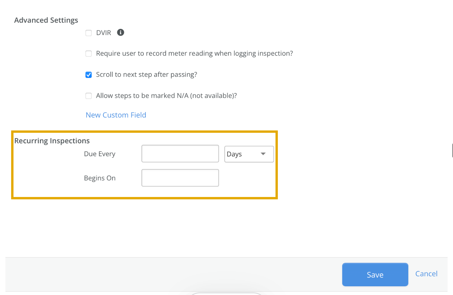This screenshot has width=453, height=295.
Task: Click the Advanced Settings heading
Action: 46,20
